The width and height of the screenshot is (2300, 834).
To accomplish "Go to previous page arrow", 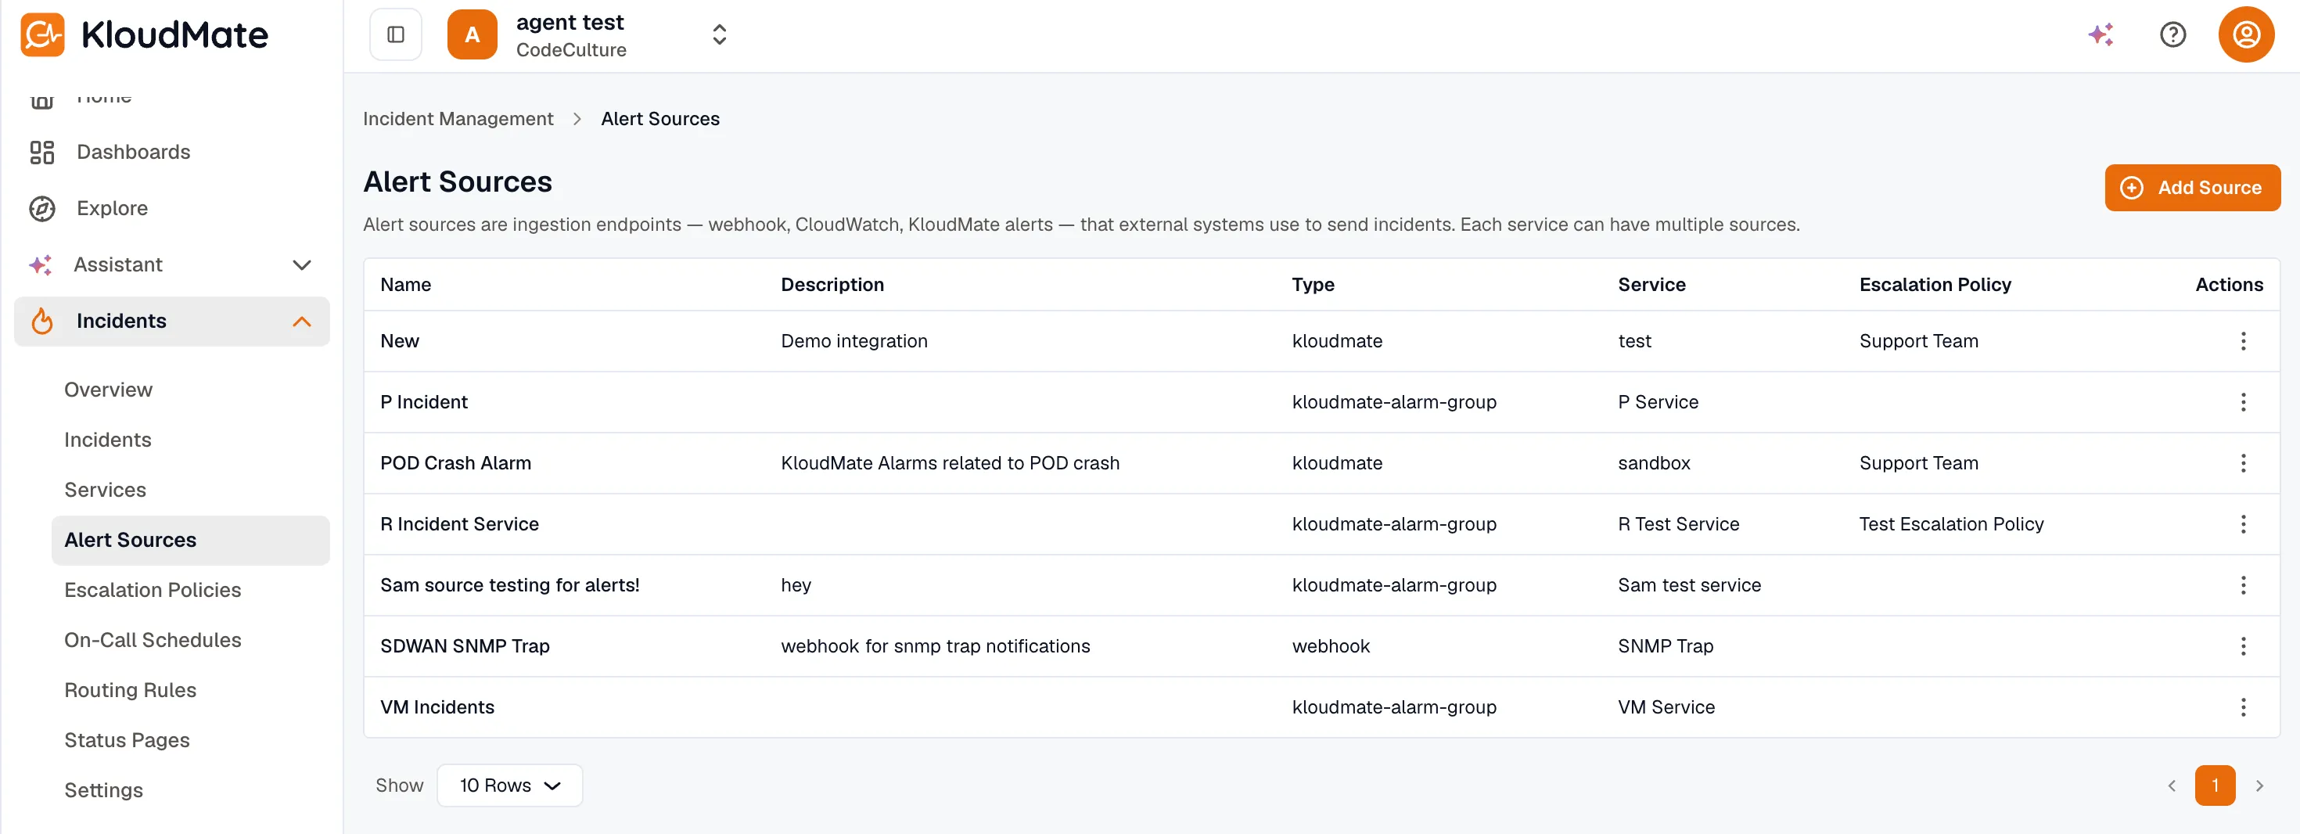I will tap(2171, 785).
